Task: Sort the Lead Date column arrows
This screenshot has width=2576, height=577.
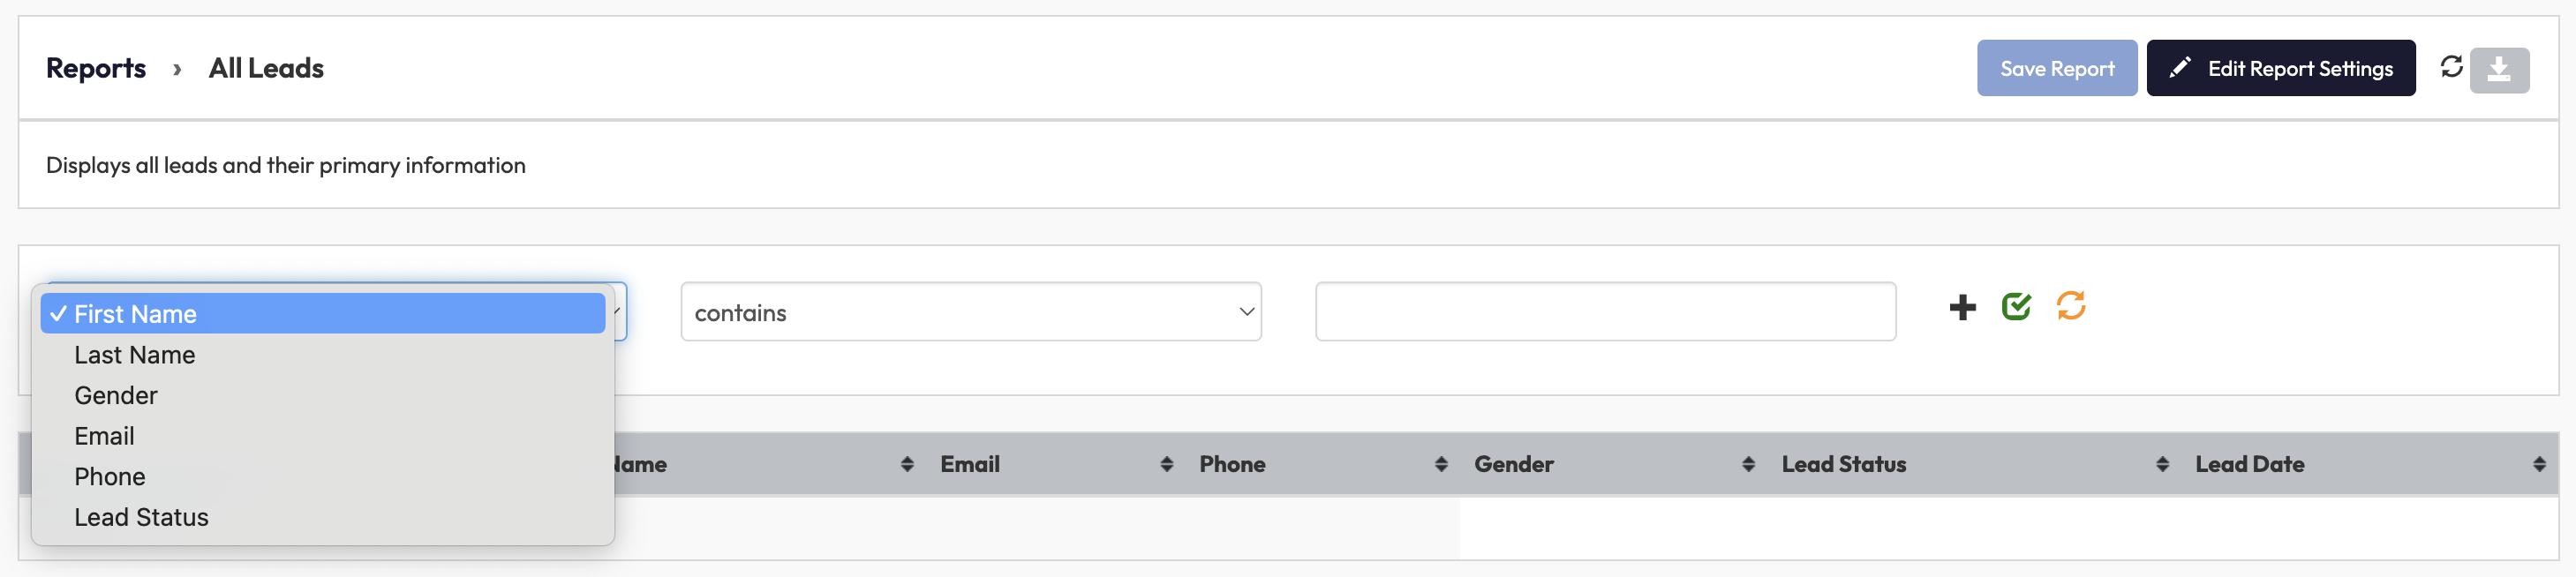Action: pos(2539,464)
